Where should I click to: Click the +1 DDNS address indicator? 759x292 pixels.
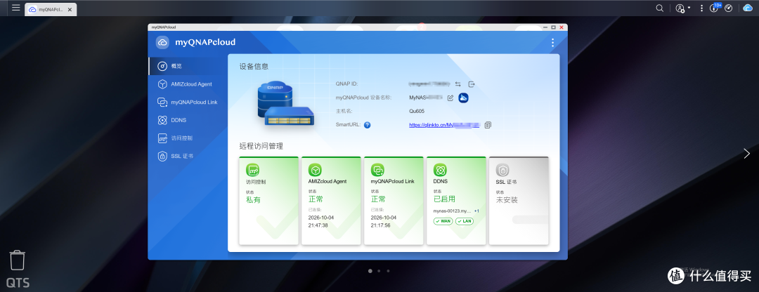coord(476,211)
